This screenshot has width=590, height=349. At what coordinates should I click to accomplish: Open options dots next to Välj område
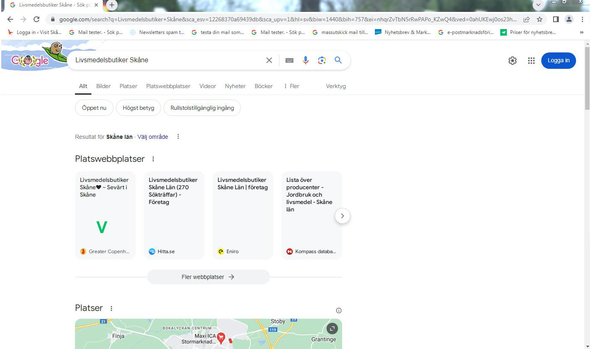click(178, 136)
